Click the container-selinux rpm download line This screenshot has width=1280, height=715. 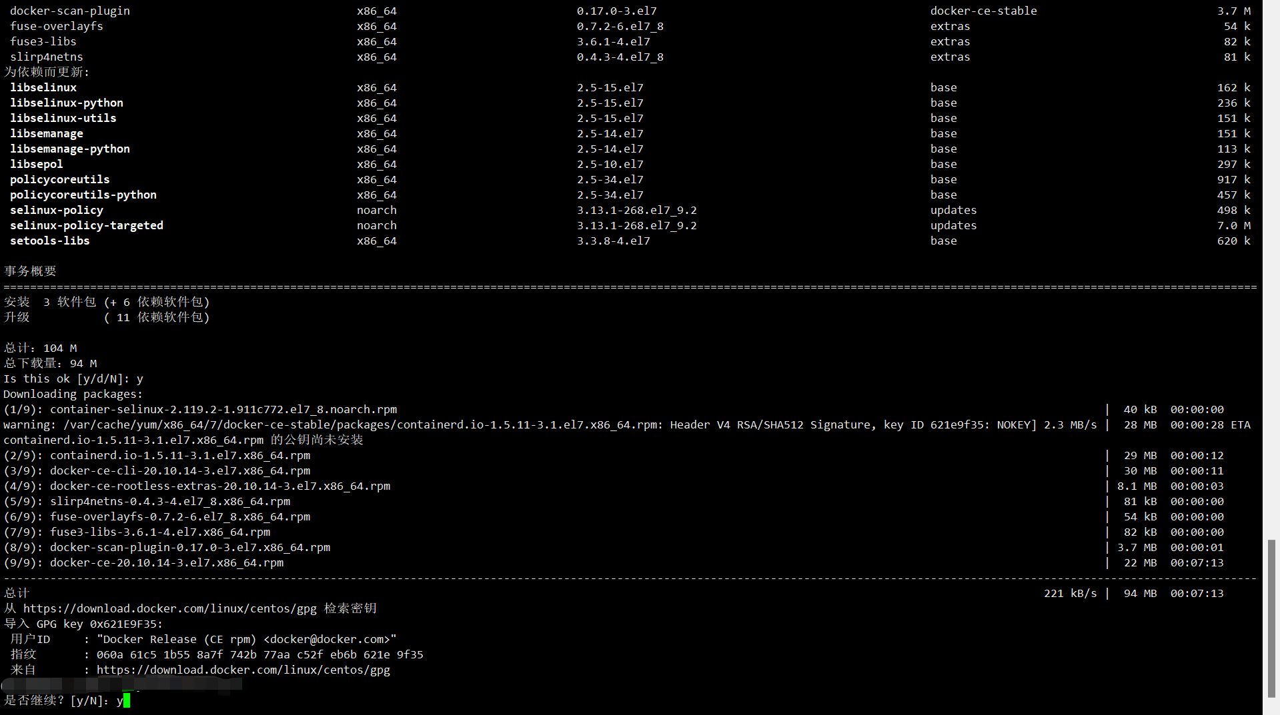coord(200,409)
